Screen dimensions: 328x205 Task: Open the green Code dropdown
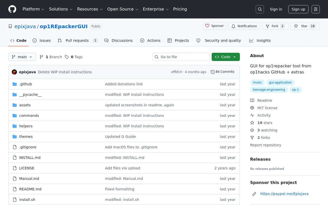226,57
